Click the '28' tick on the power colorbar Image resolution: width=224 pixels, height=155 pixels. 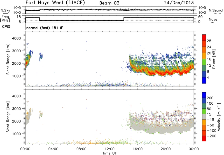(209, 41)
